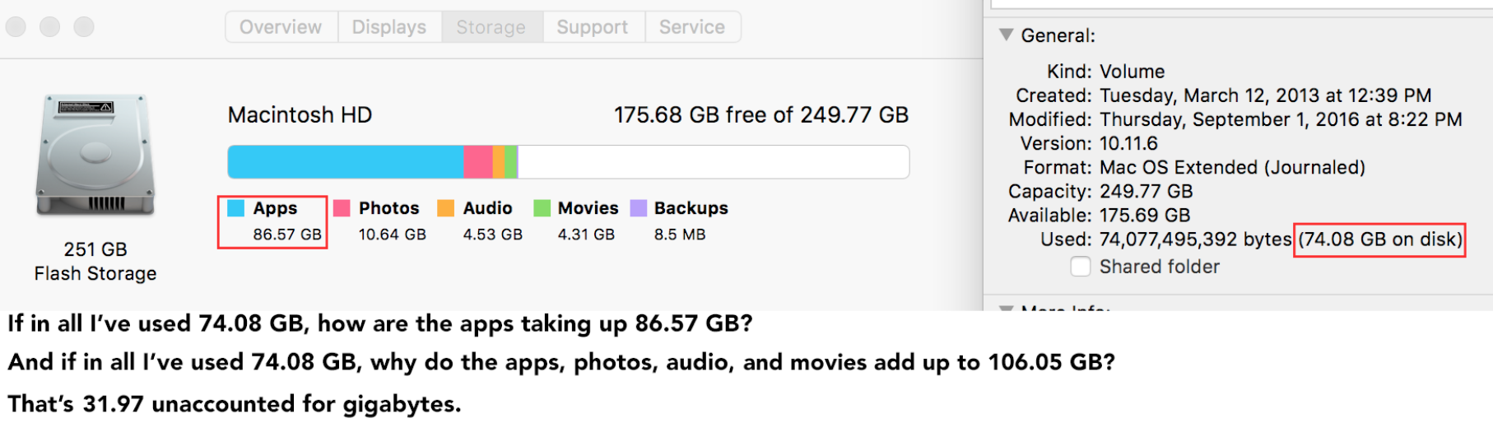Expand the More Info disclosure triangle
The image size is (1493, 423).
point(1006,308)
